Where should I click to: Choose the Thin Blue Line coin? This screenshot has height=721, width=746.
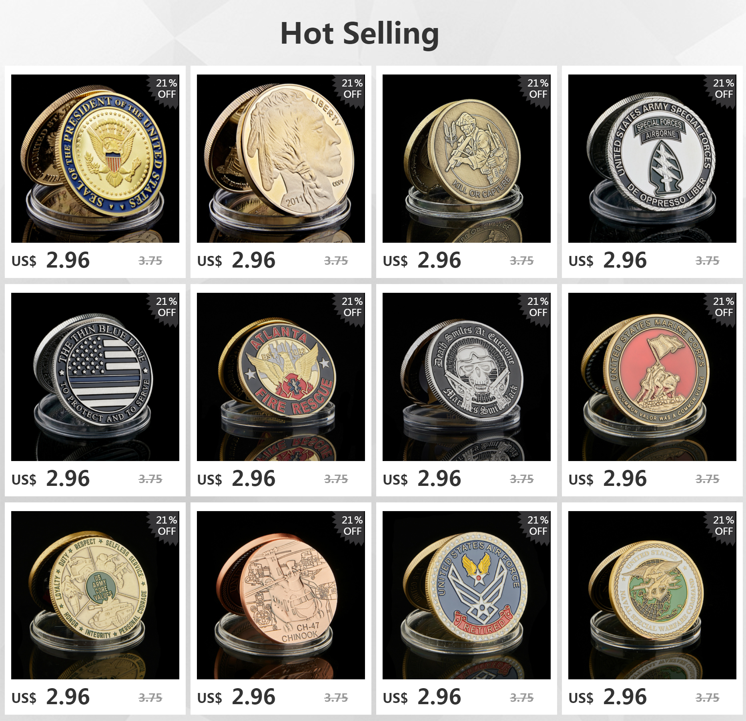(x=95, y=377)
